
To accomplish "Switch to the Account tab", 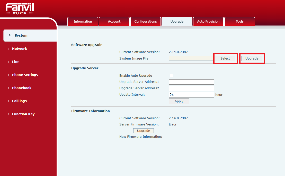I will click(x=114, y=22).
